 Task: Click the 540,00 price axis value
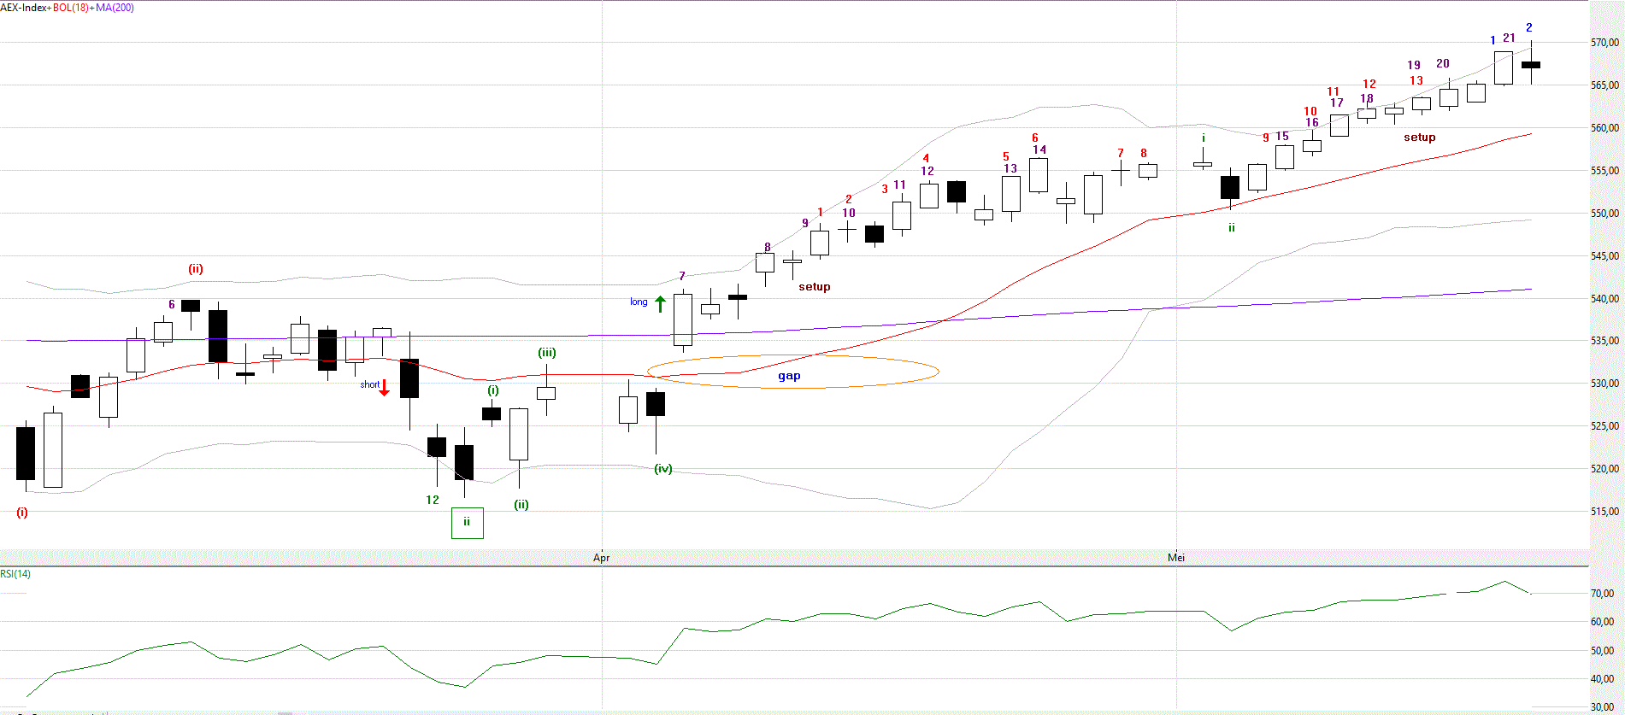pyautogui.click(x=1604, y=299)
